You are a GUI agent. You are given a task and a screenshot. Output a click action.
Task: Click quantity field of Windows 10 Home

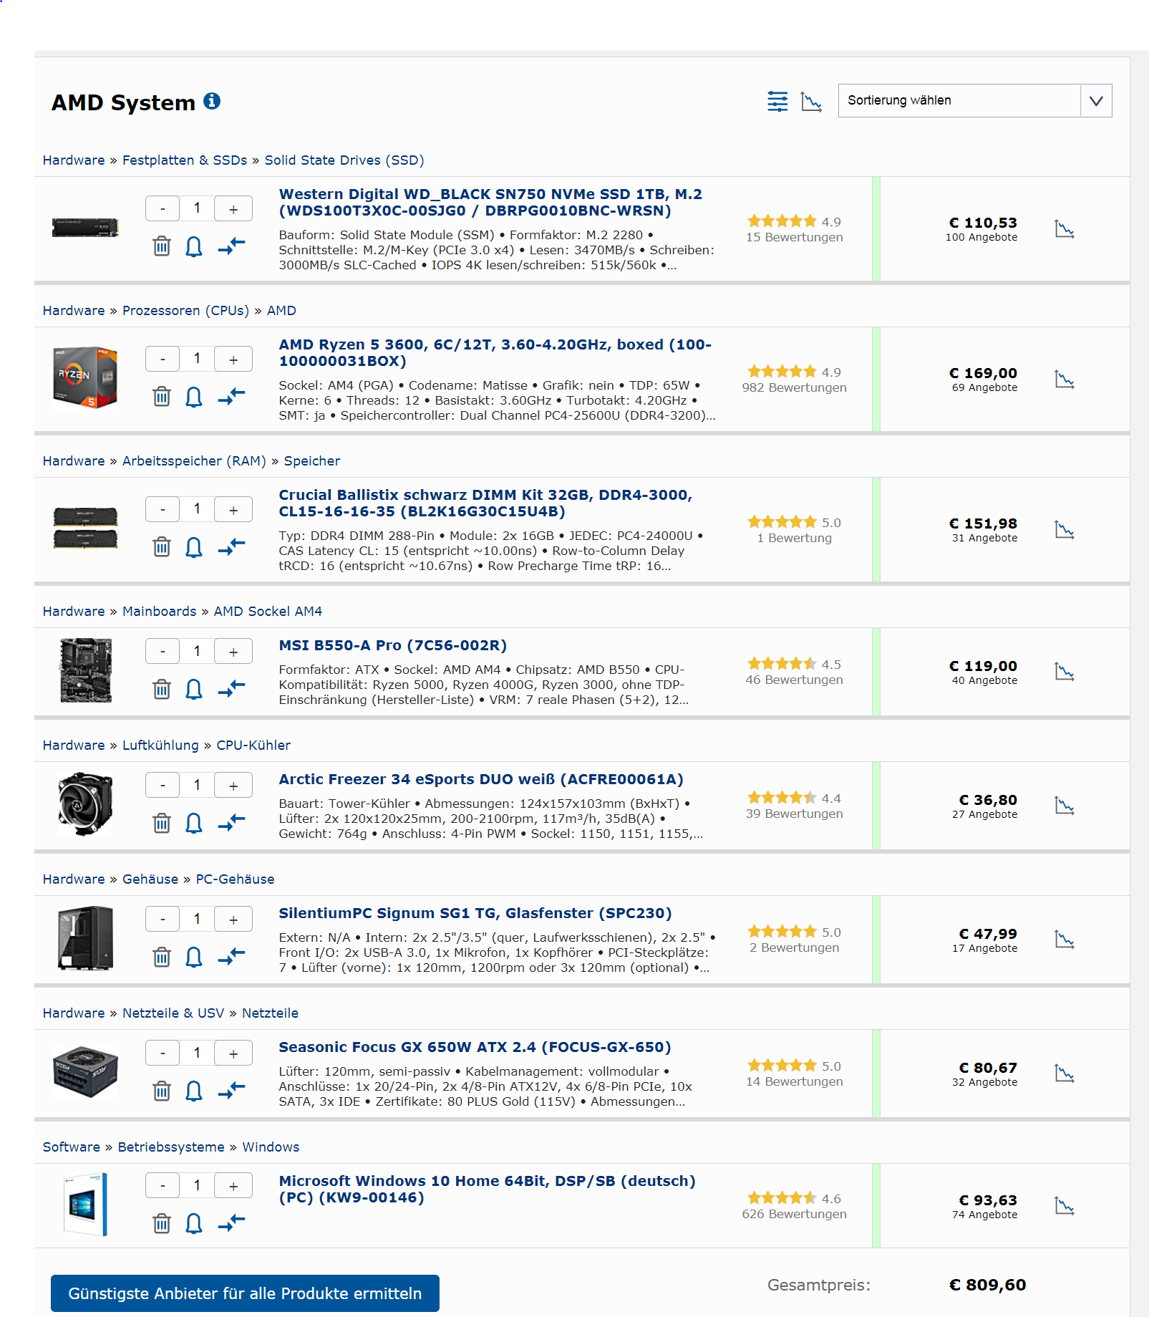[197, 1185]
